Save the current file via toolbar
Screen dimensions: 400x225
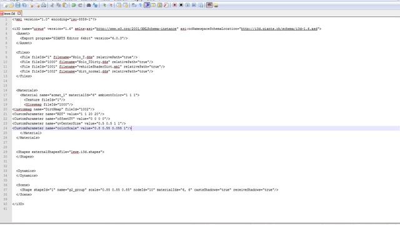point(18,6)
